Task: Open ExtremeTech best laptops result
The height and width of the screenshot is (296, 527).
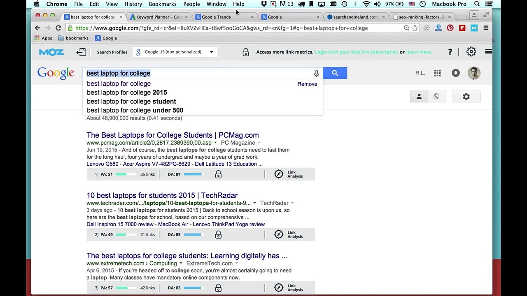Action: [187, 256]
